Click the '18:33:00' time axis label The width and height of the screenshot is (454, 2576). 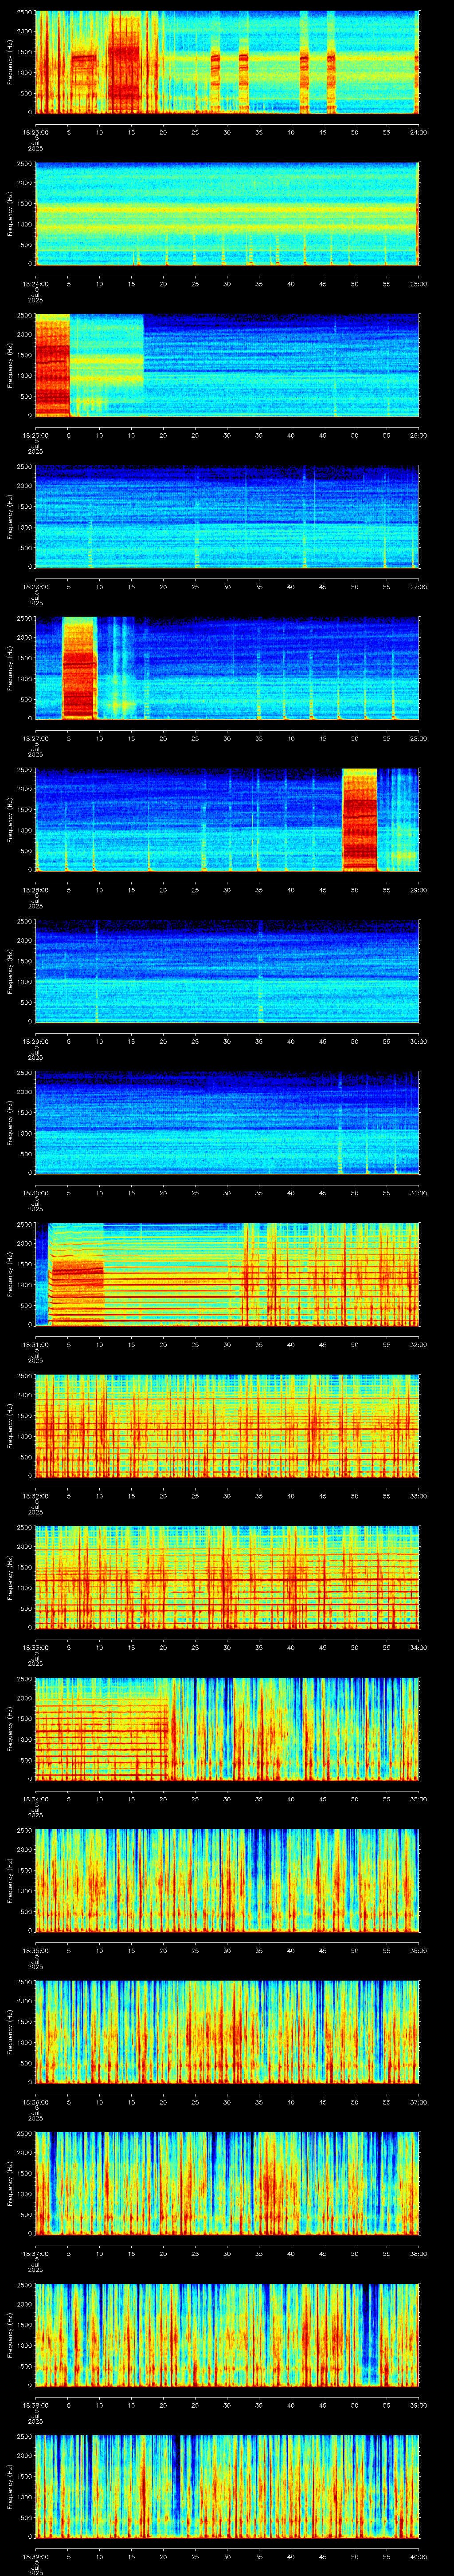tap(35, 1647)
